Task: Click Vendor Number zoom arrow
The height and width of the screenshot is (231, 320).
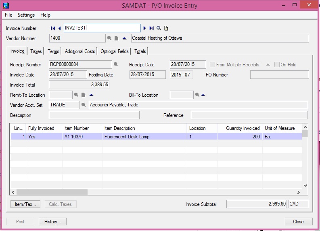Action: [x=124, y=38]
